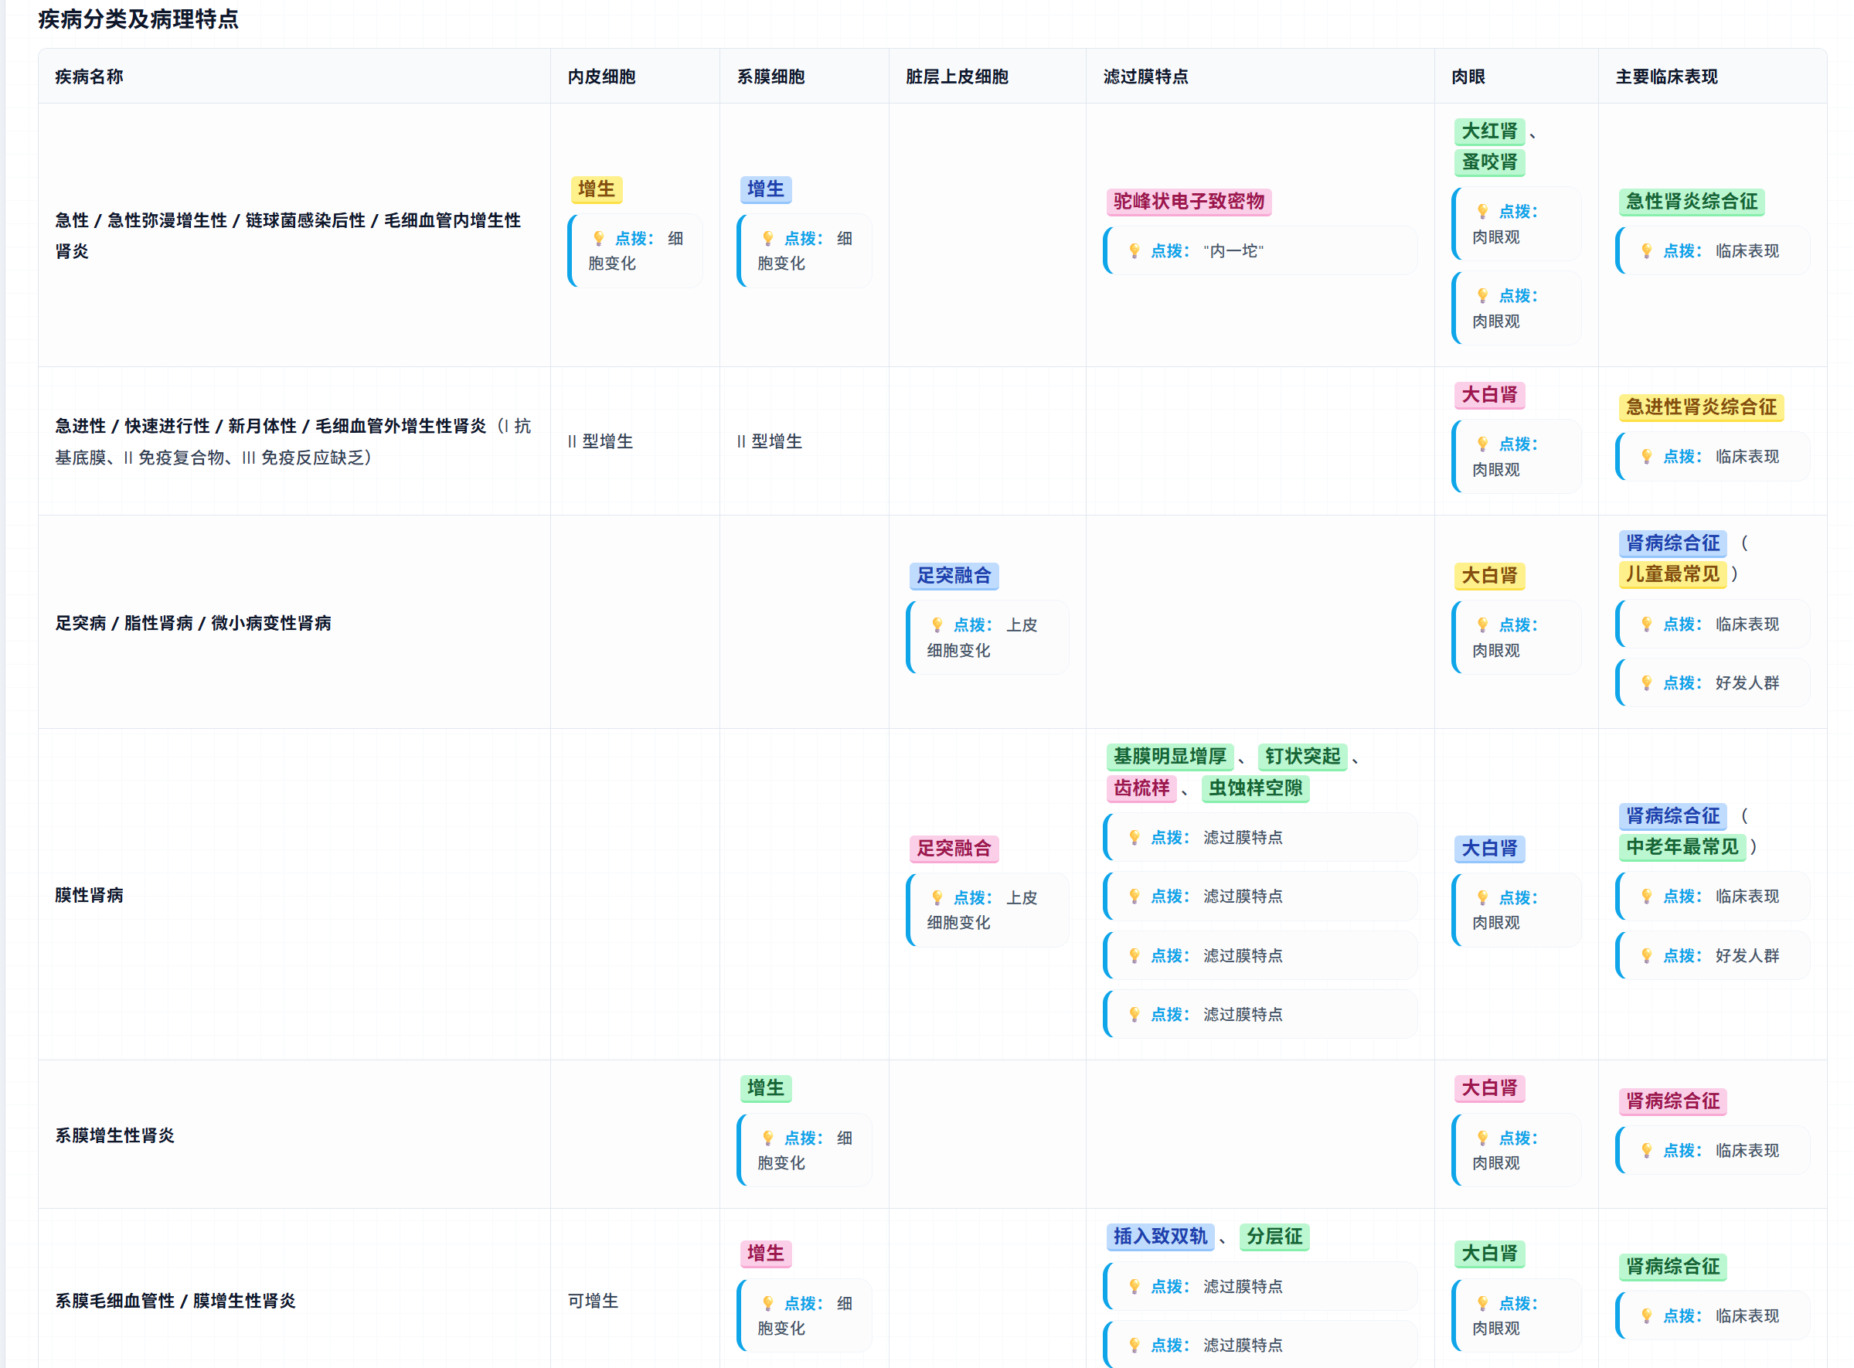Image resolution: width=1854 pixels, height=1368 pixels.
Task: Click the blue highlight 插入致双轨
Action: tap(1160, 1237)
